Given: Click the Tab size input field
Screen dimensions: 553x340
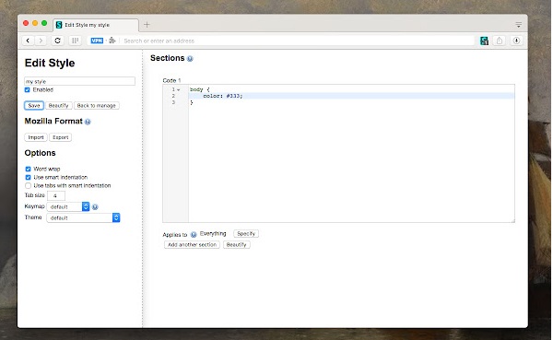Looking at the screenshot, I should click(x=56, y=195).
